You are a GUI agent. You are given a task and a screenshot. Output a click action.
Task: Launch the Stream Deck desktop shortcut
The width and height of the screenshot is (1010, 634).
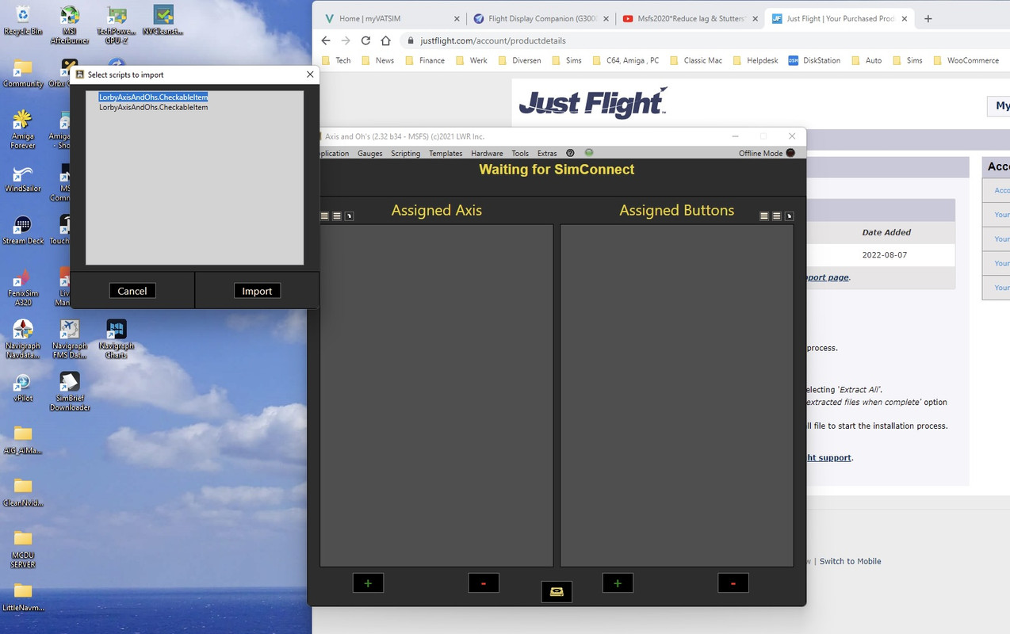[23, 231]
